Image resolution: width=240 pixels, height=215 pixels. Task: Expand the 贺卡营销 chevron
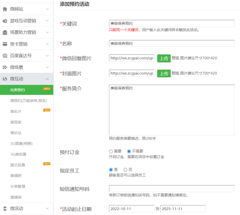click(47, 44)
